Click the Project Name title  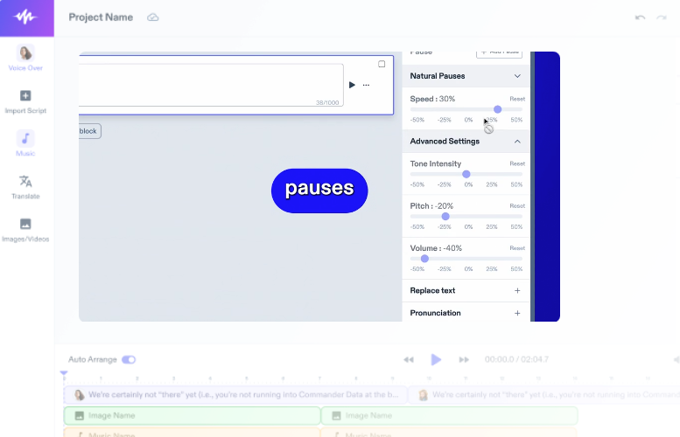(101, 17)
